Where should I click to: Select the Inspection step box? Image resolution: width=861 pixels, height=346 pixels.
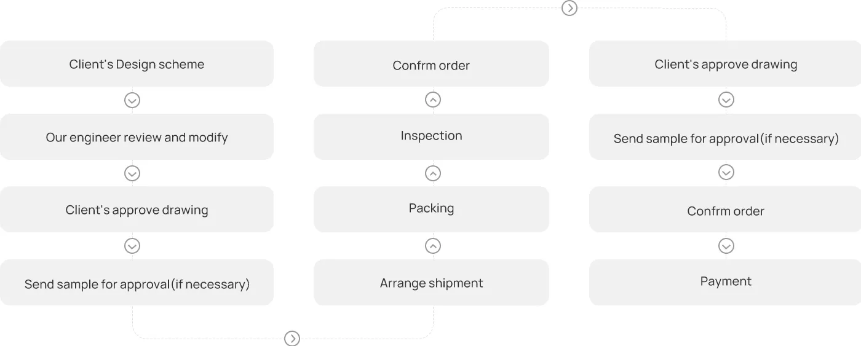pyautogui.click(x=431, y=136)
